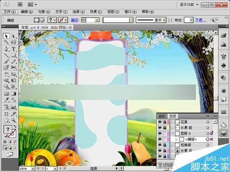Select the Gradient tool

click(13, 94)
